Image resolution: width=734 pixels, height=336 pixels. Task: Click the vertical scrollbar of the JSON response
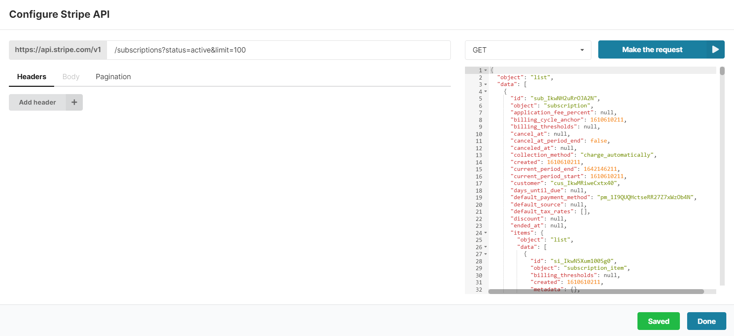point(722,71)
